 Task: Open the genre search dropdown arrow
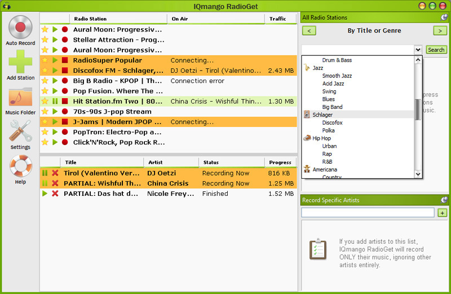[418, 50]
